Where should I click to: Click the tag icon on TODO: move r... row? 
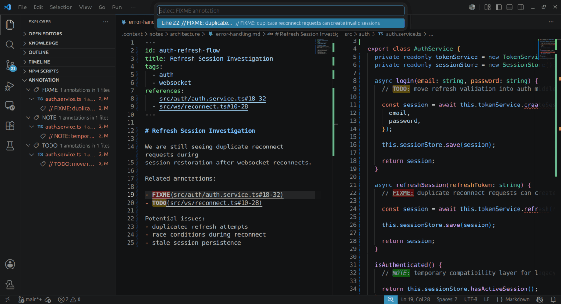tap(43, 164)
